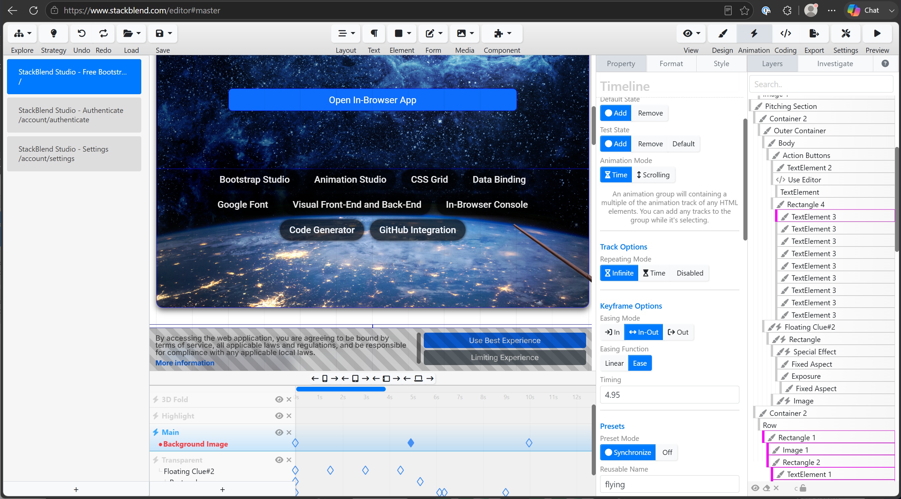901x499 pixels.
Task: Click the Reusable Name field
Action: [x=670, y=485]
